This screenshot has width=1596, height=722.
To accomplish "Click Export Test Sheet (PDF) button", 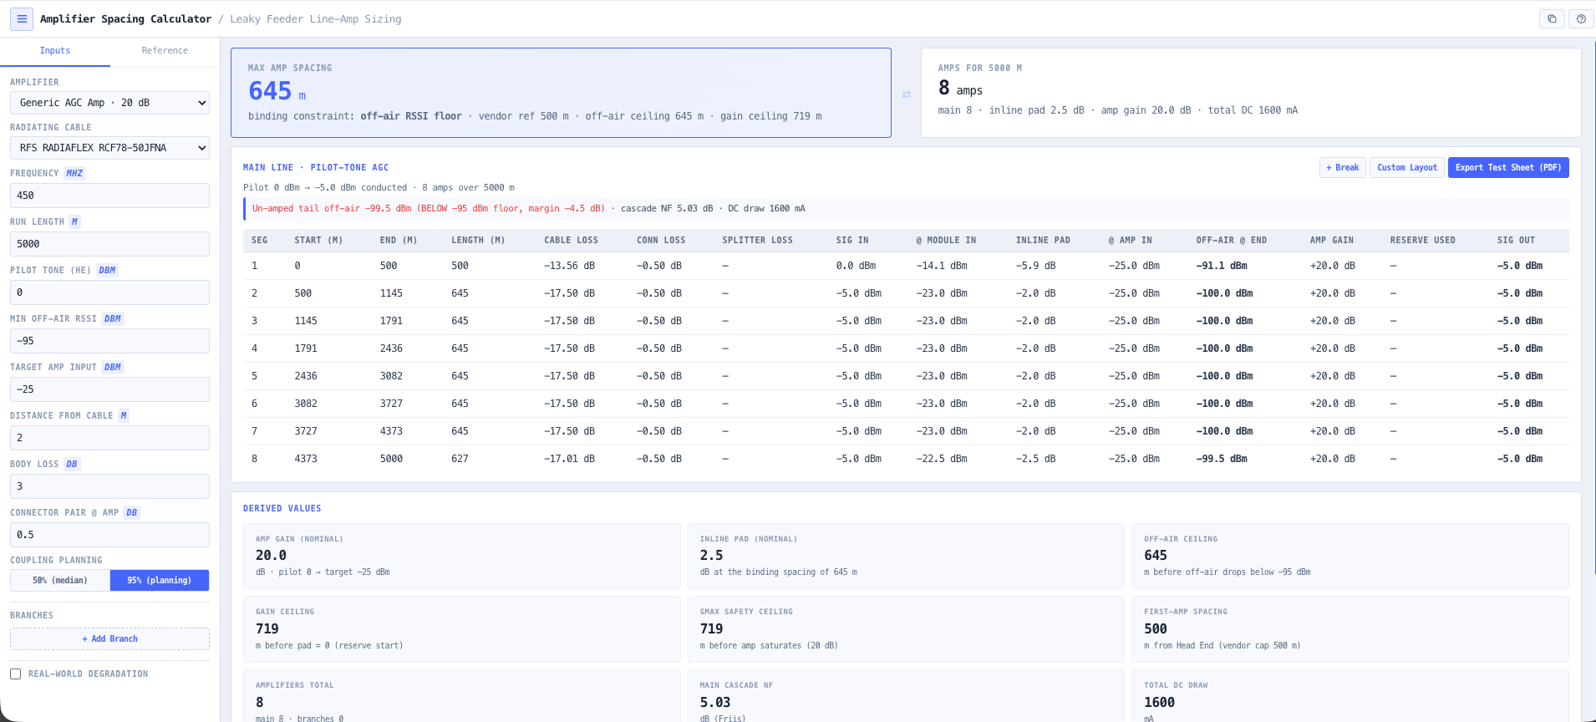I will (x=1508, y=167).
